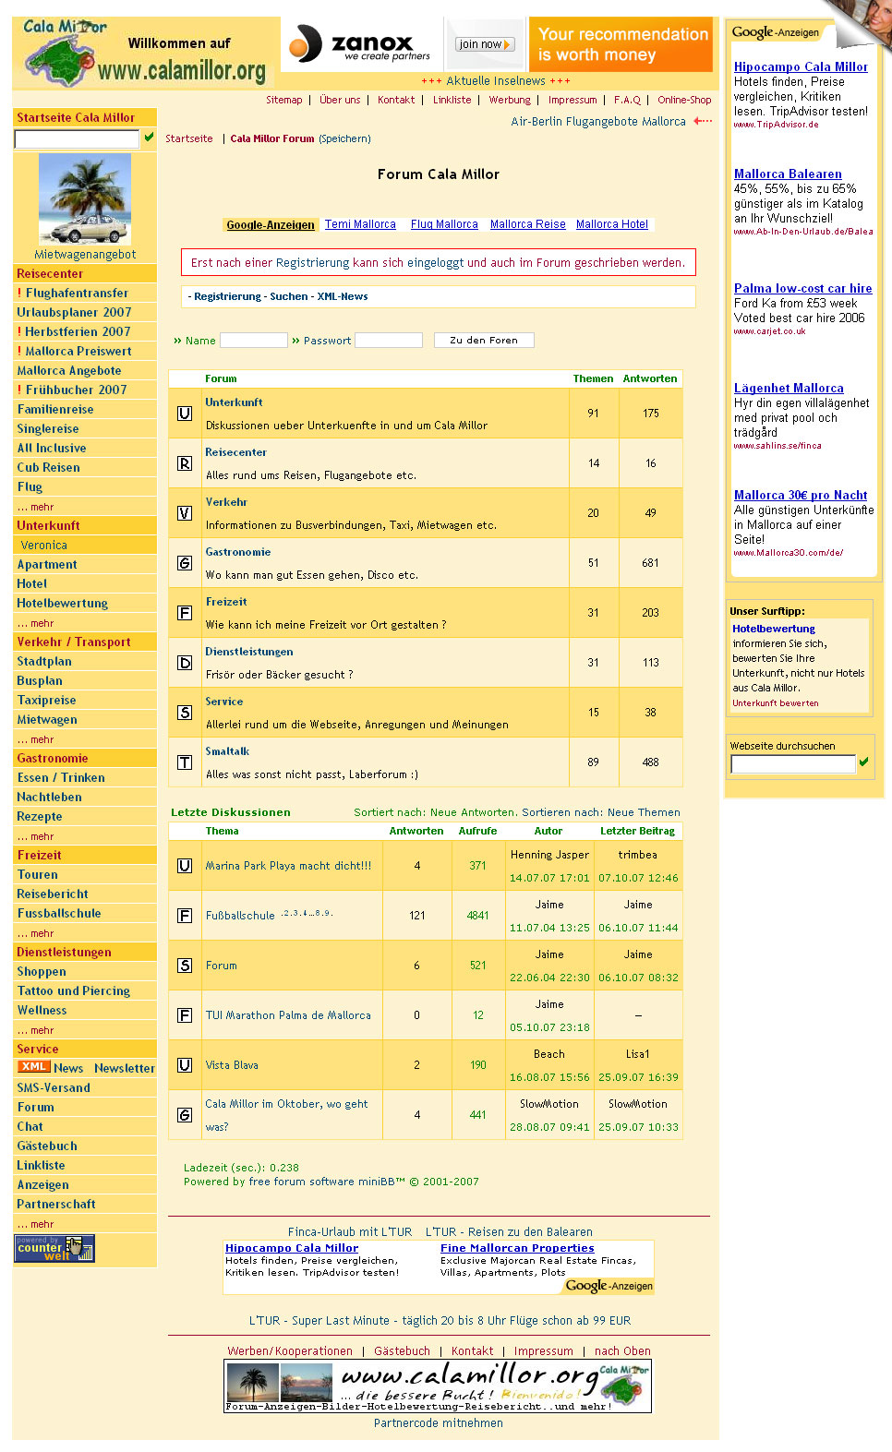Click 'Unterkunft bewerten' in Surftipp box
Viewport: 892px width, 1452px height.
pyautogui.click(x=776, y=703)
